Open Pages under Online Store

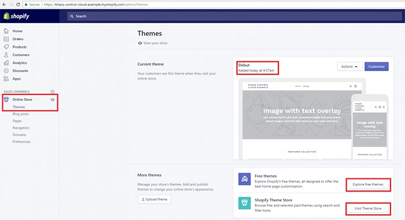pyautogui.click(x=17, y=121)
